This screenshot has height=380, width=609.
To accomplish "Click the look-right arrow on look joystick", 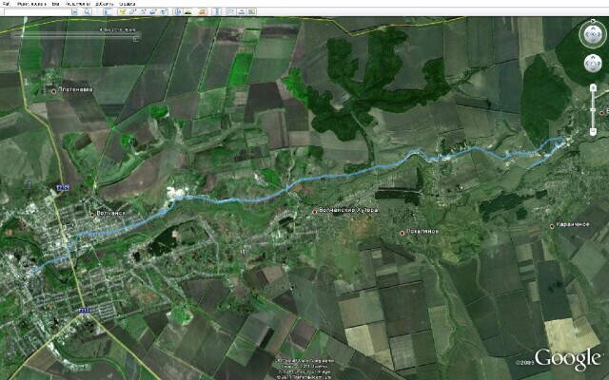I will 599,35.
